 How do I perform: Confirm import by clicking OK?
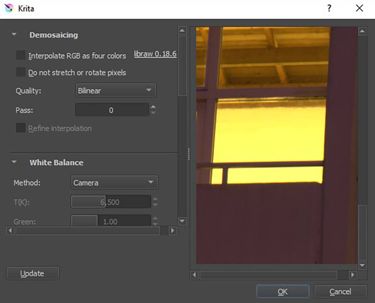click(282, 291)
